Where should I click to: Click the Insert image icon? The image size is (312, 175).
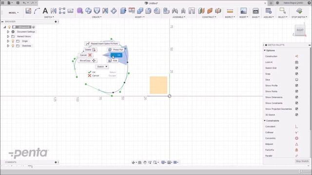point(243,11)
